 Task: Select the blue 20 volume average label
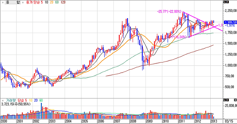(36, 100)
